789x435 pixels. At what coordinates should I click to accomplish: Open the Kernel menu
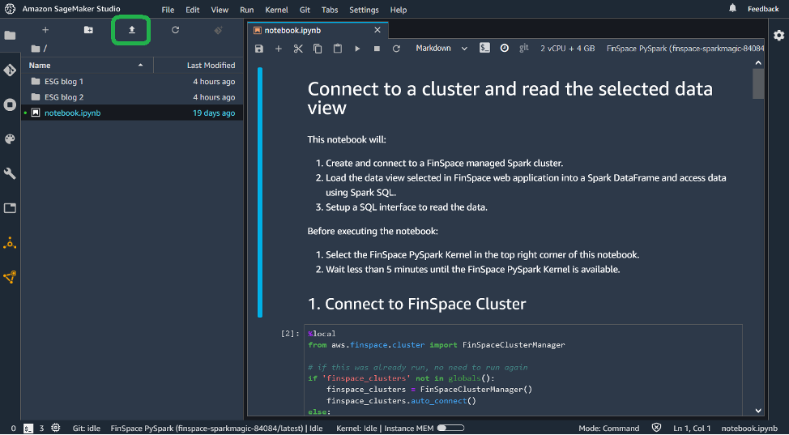point(276,10)
